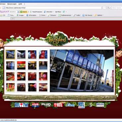Open new tab with plus button

click(x=13, y=19)
